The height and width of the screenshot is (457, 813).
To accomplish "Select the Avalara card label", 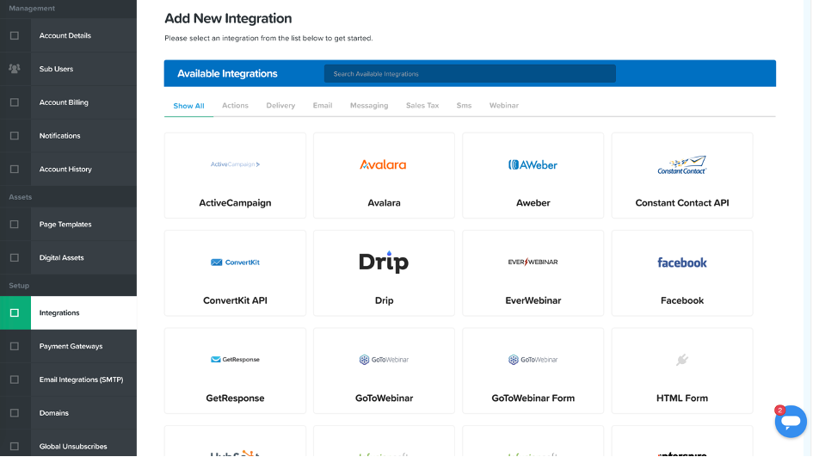I will (x=384, y=203).
